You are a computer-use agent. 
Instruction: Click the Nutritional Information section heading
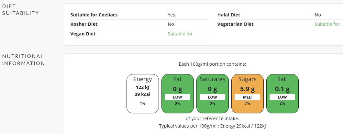(23, 60)
